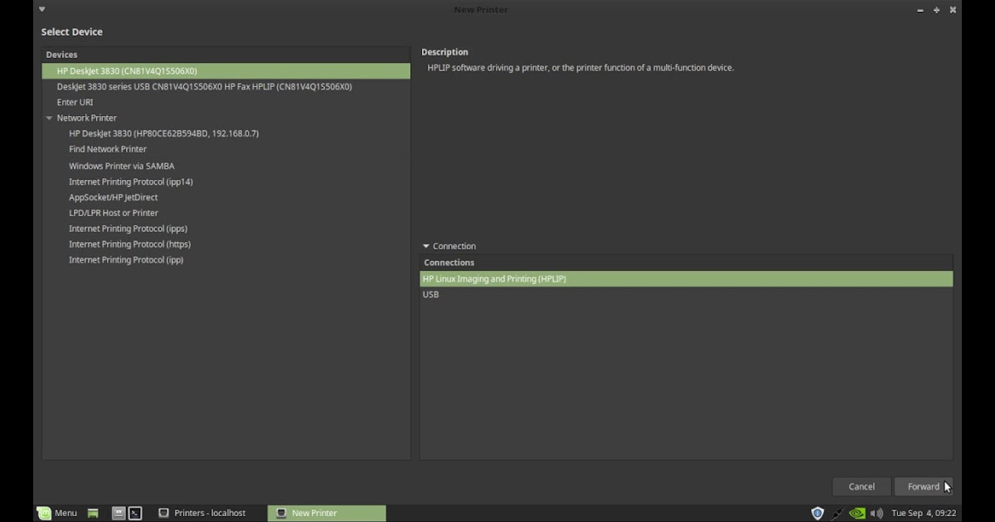Collapse the Connection section
Image resolution: width=995 pixels, height=522 pixels.
tap(426, 246)
